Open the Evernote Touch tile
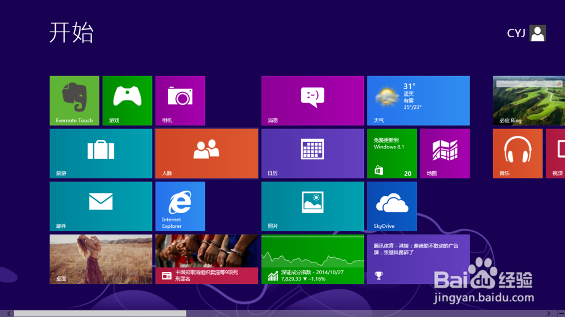Image resolution: width=565 pixels, height=317 pixels. [x=74, y=101]
